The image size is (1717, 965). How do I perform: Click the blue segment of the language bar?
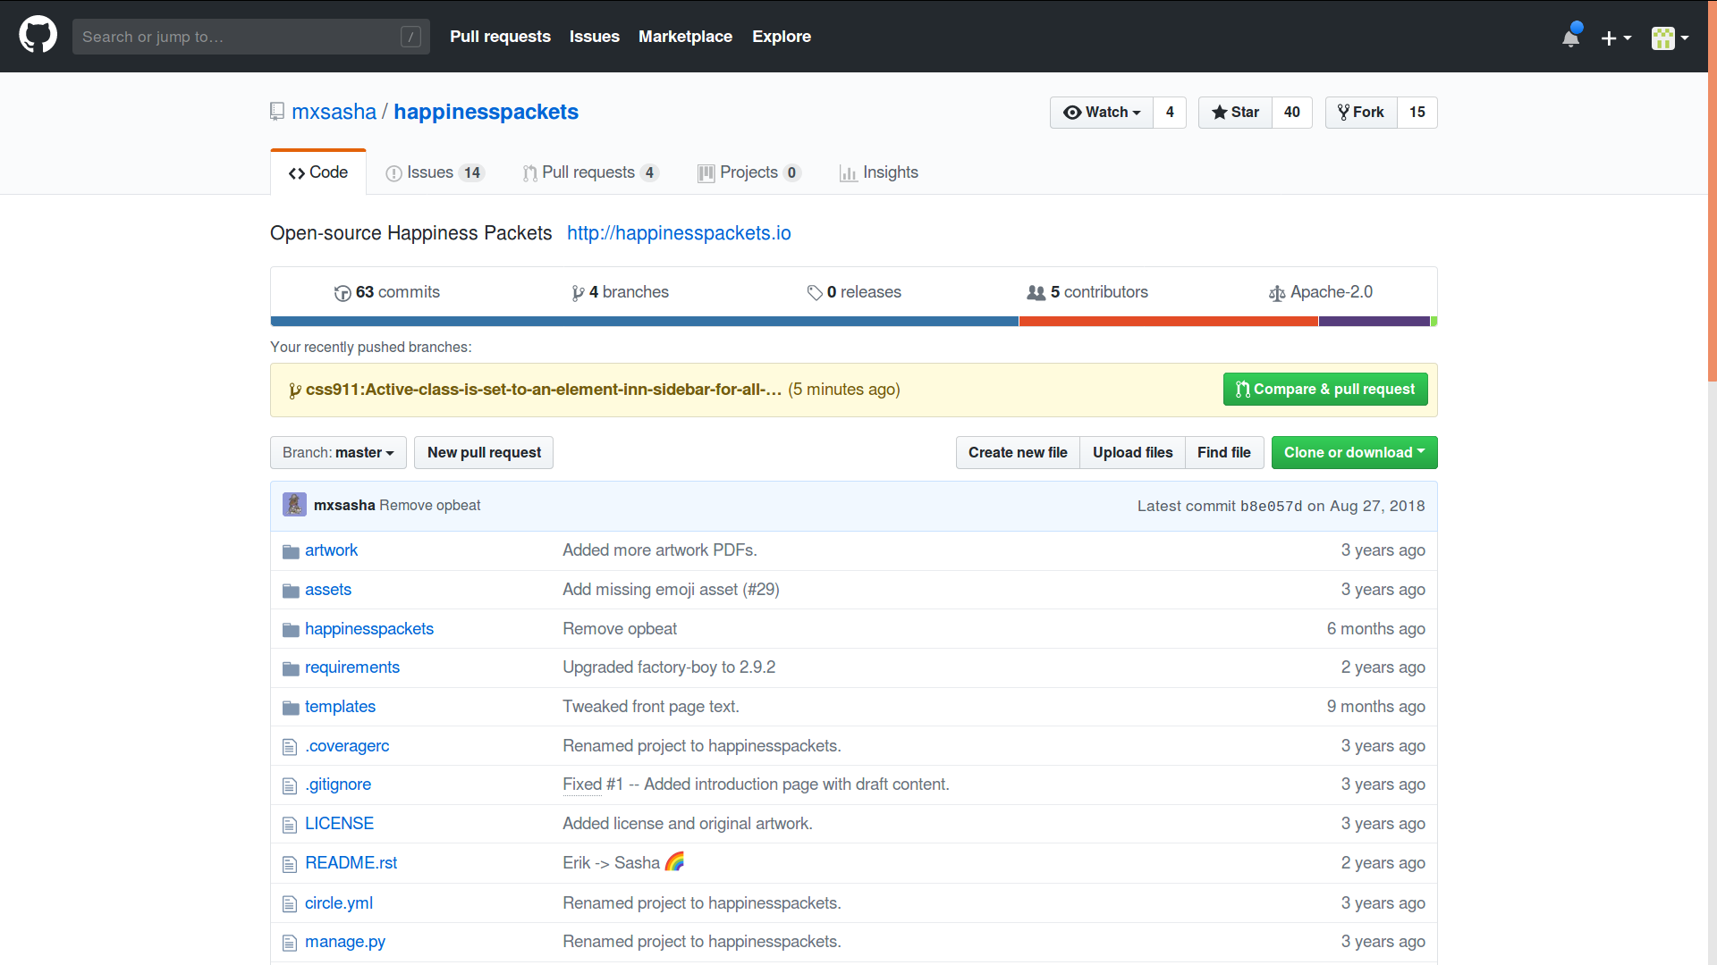[645, 322]
